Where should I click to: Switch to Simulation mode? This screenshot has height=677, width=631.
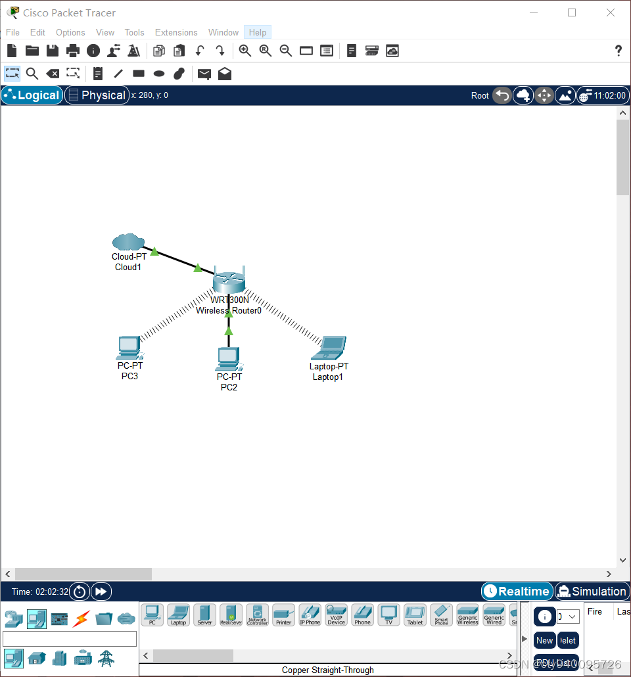592,591
